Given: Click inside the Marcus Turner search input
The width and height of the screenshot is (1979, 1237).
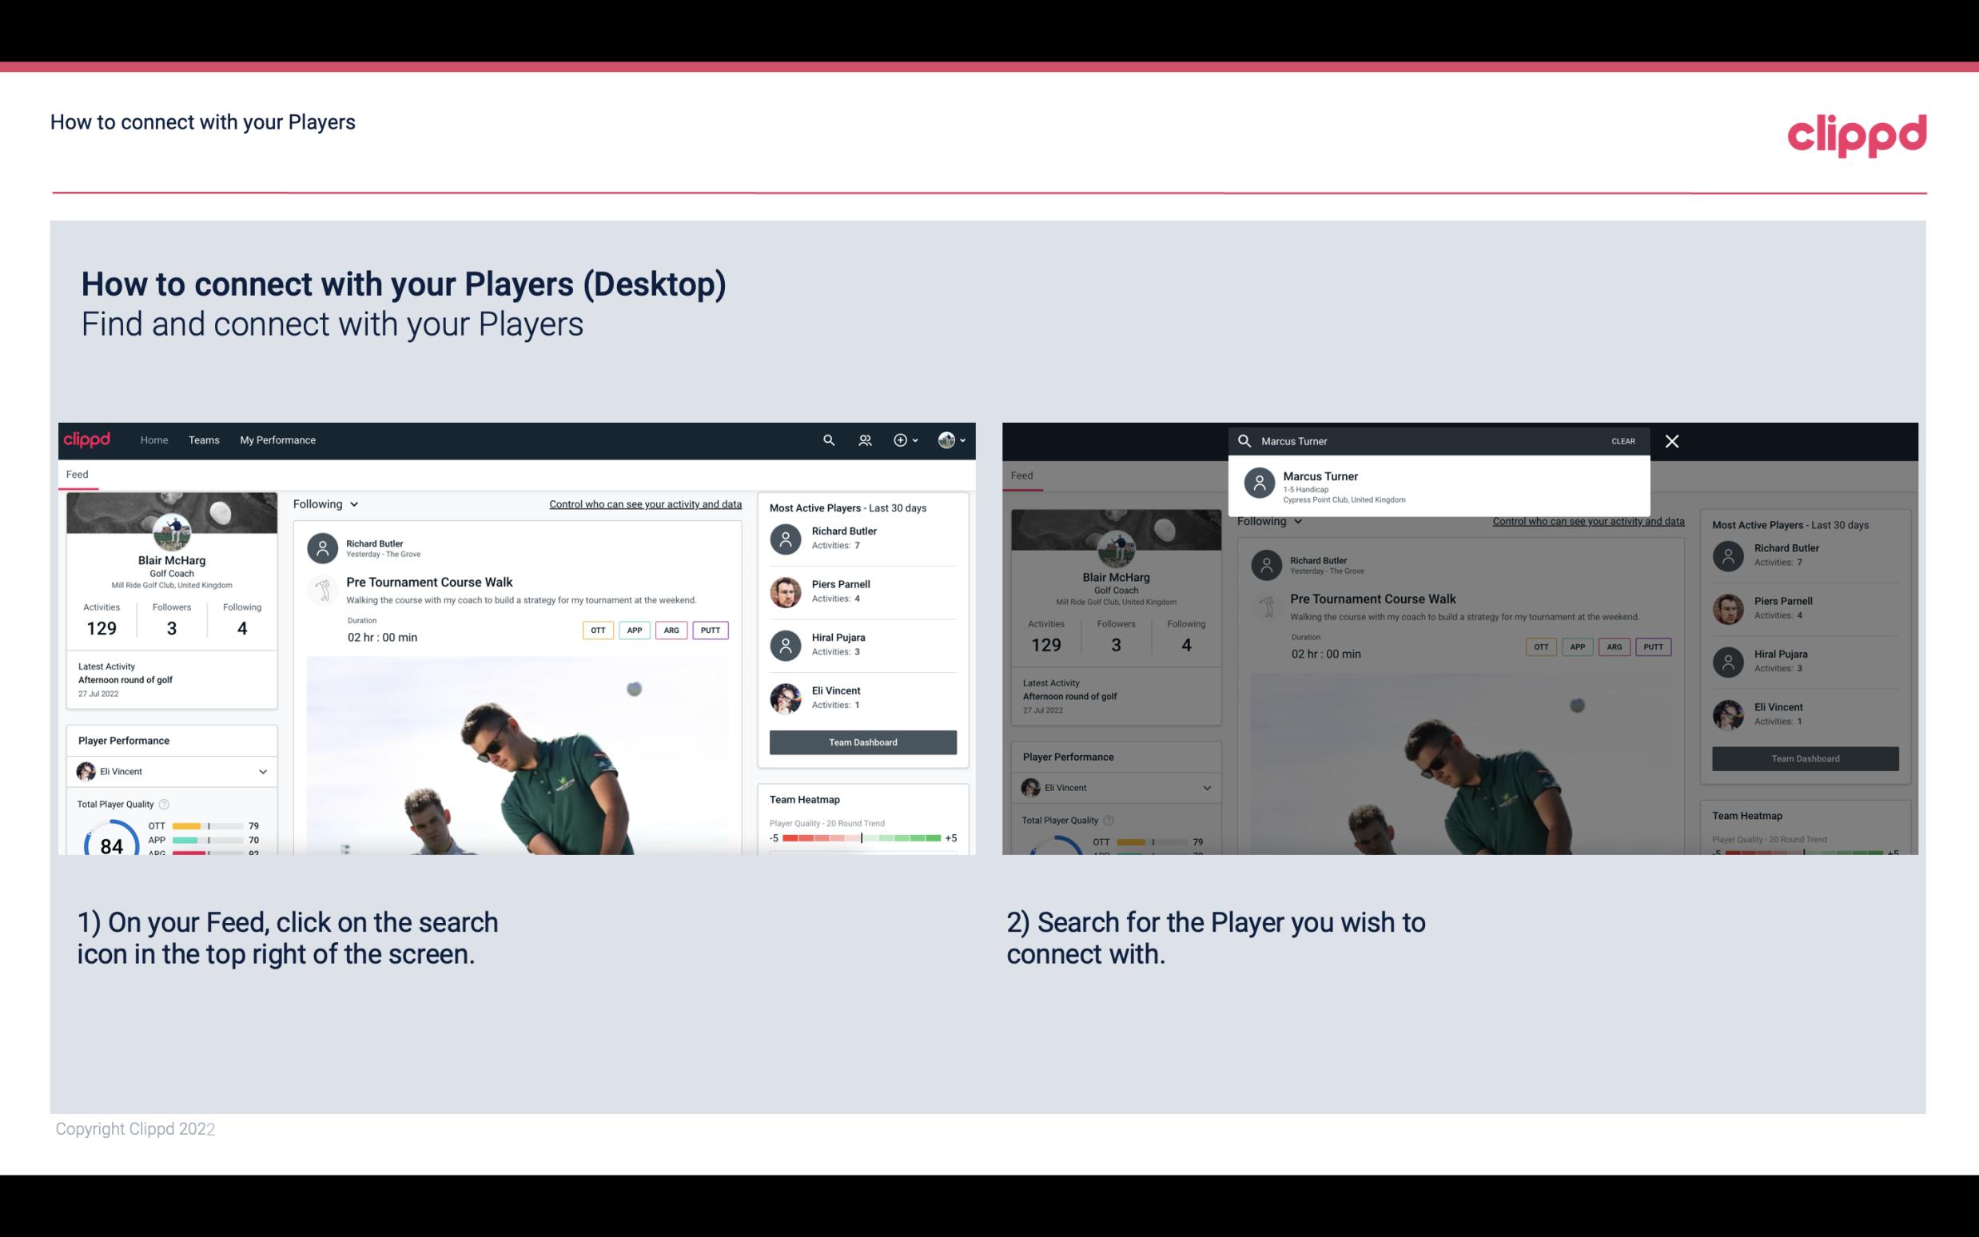Looking at the screenshot, I should tap(1425, 440).
